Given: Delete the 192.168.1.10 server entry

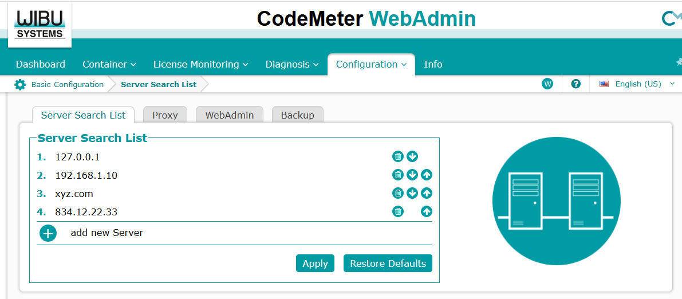Looking at the screenshot, I should tap(398, 175).
